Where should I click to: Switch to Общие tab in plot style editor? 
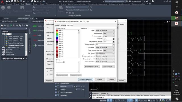click(57, 25)
